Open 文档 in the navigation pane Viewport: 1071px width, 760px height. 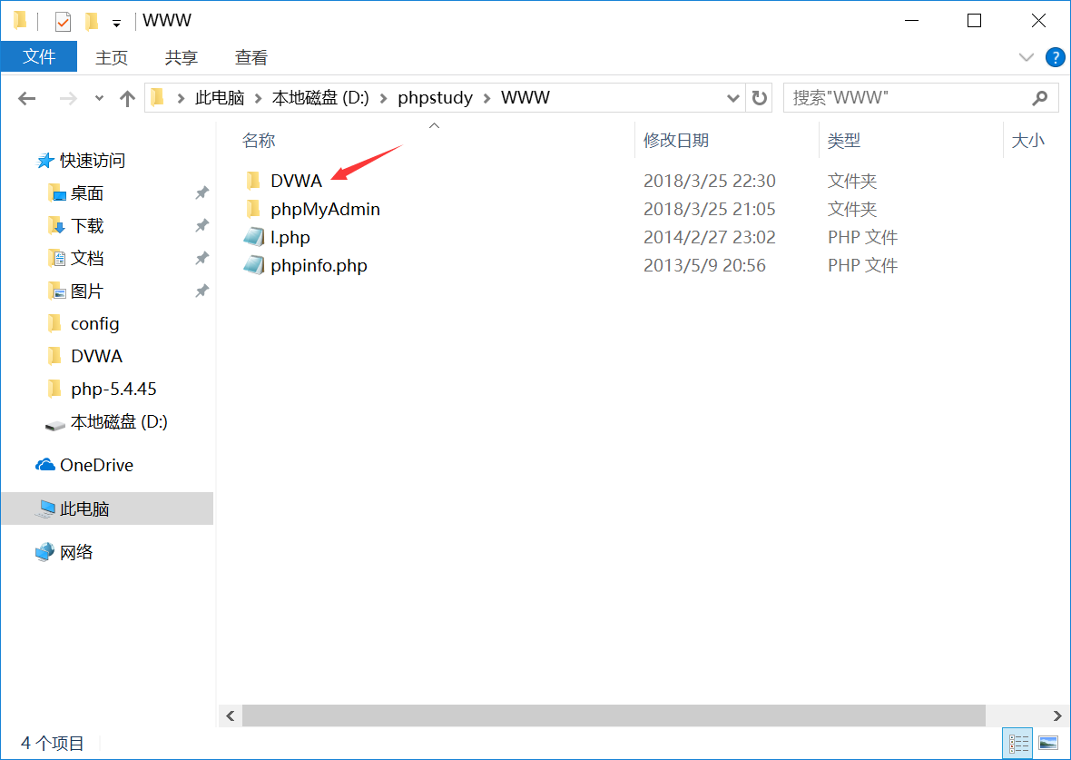coord(87,259)
